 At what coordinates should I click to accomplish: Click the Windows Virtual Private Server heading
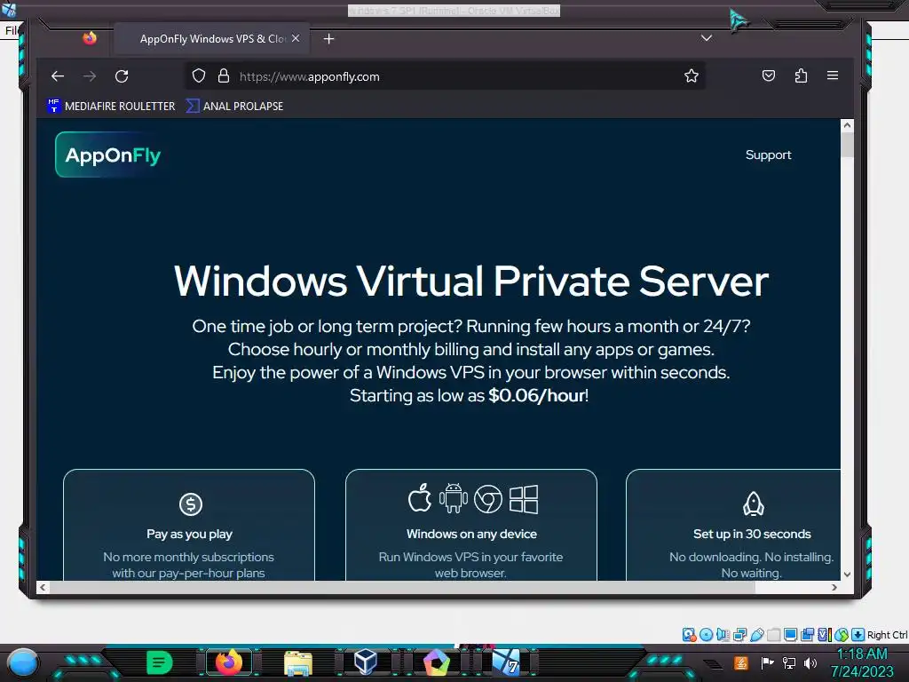470,282
